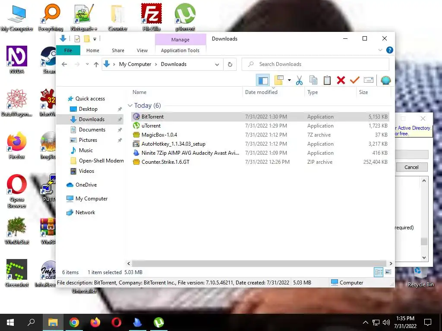Click the Paste clipboard icon
The width and height of the screenshot is (442, 331).
pos(327,81)
